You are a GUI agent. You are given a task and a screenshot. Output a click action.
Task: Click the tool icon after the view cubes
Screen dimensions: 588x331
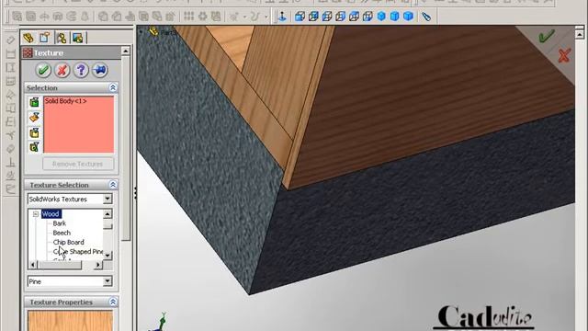(426, 17)
